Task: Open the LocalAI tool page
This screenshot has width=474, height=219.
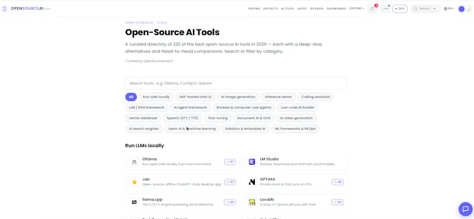Action: pos(295,202)
